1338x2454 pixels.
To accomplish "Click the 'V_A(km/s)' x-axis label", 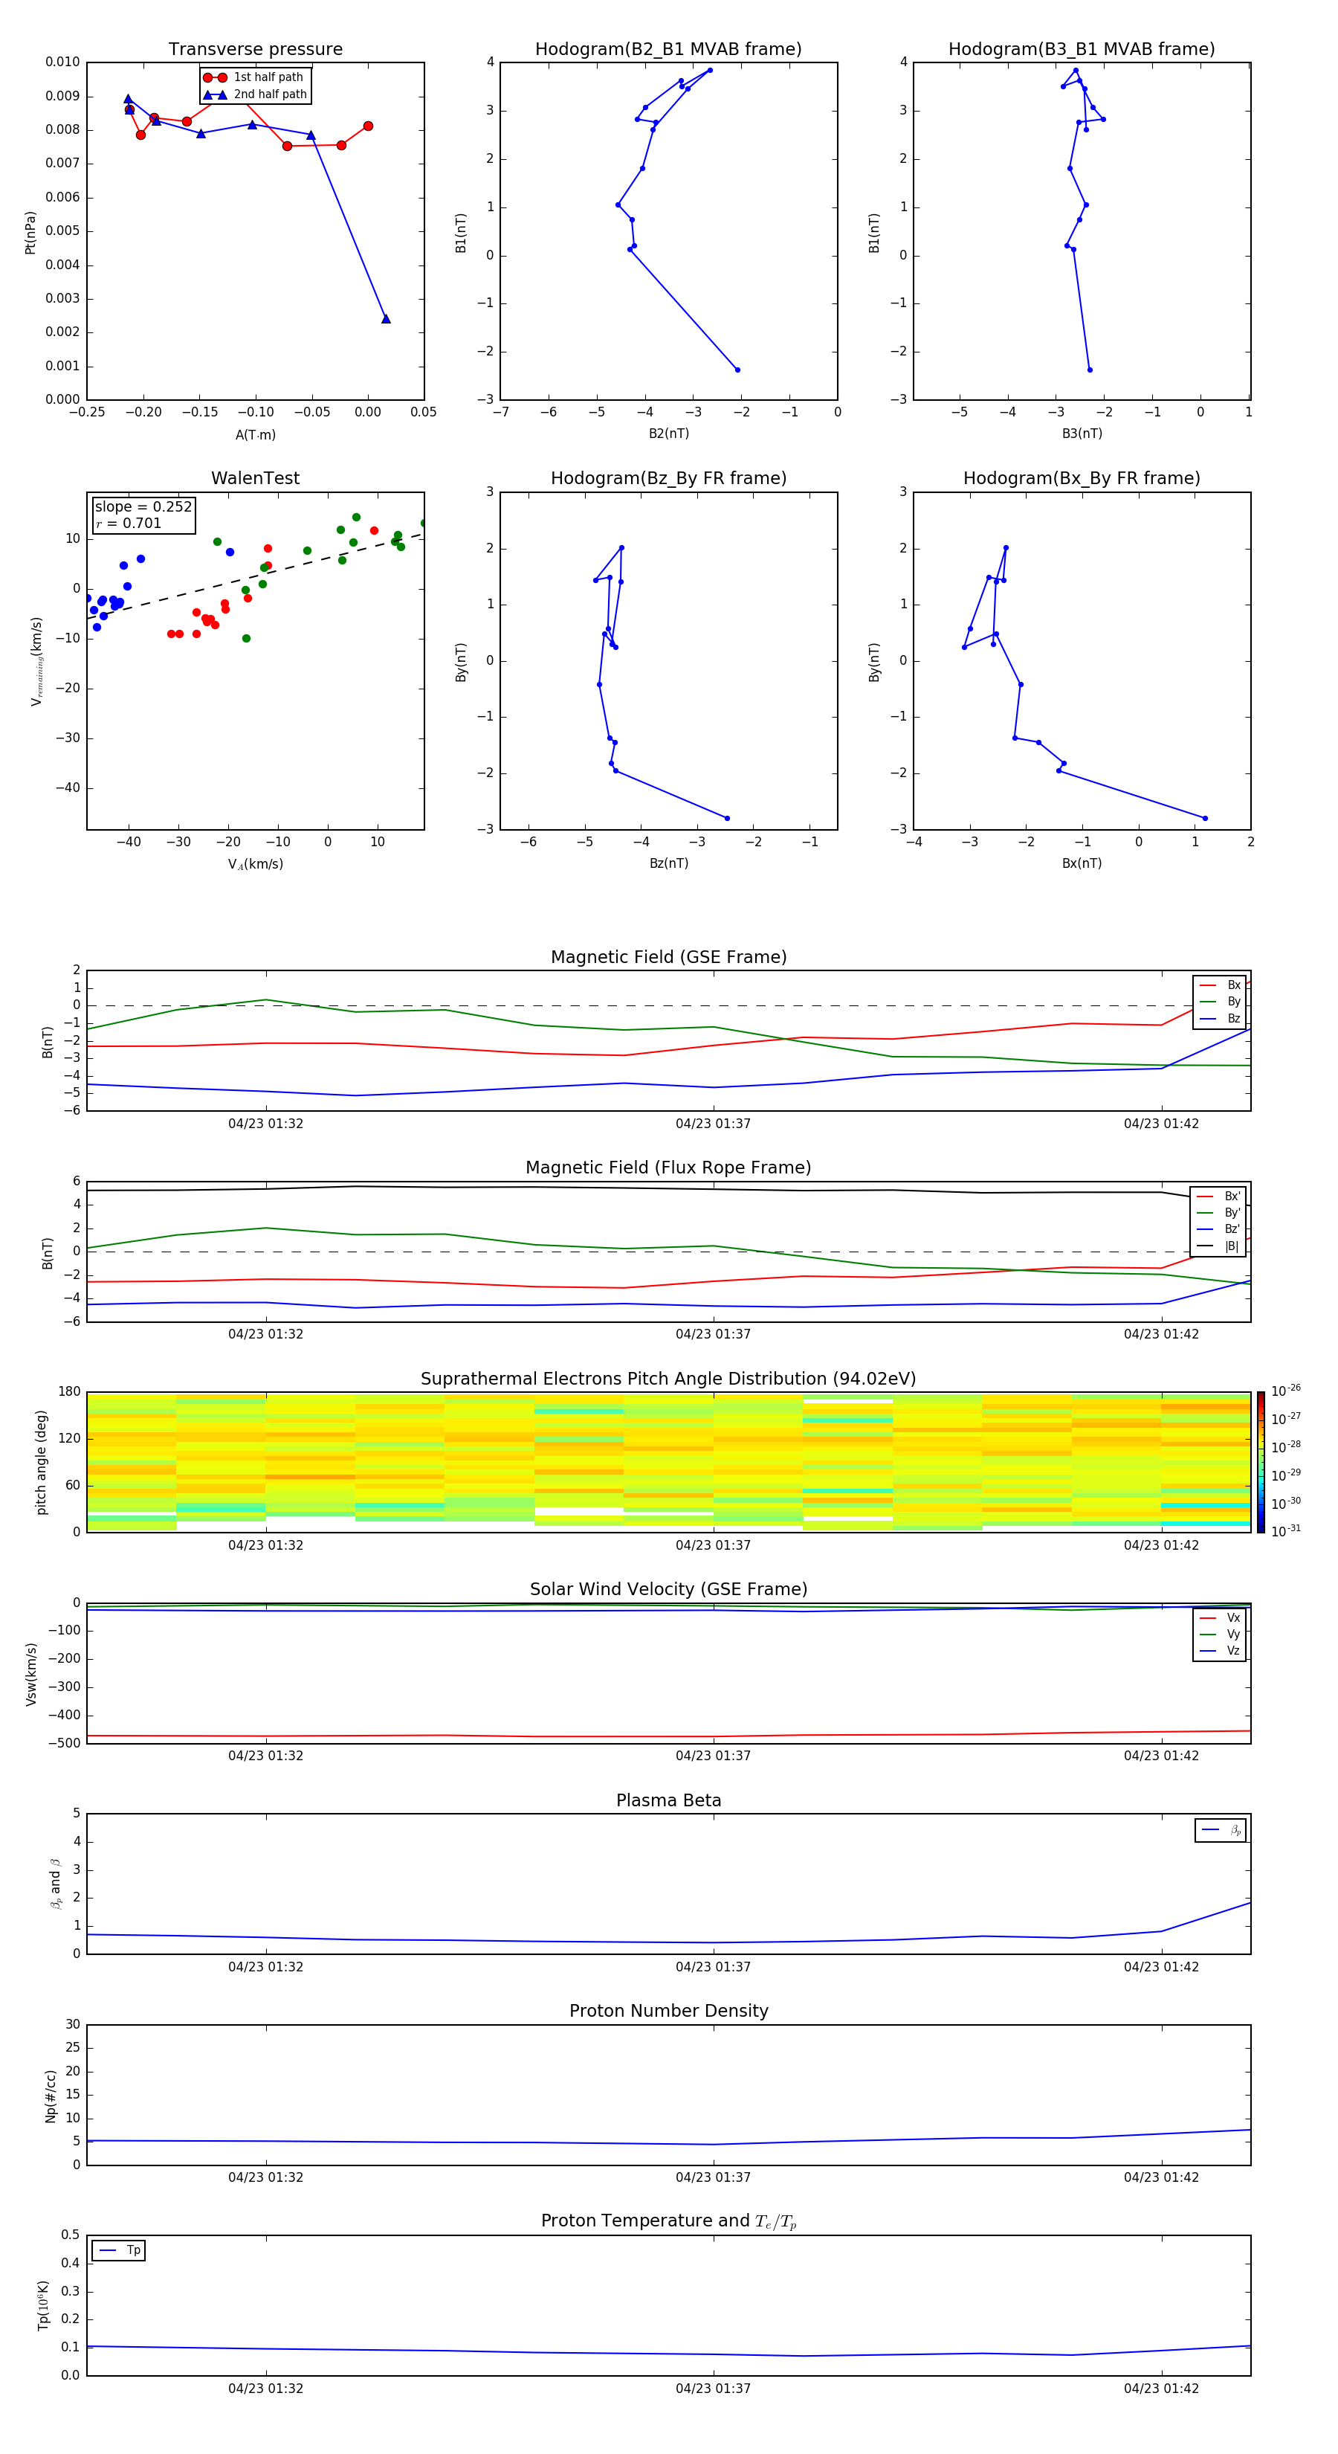I will [255, 864].
